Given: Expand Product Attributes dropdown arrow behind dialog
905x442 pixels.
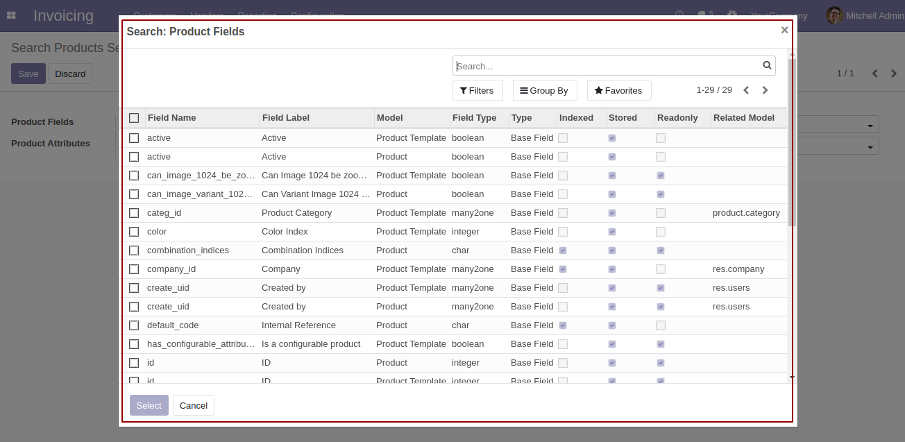Looking at the screenshot, I should coord(870,148).
